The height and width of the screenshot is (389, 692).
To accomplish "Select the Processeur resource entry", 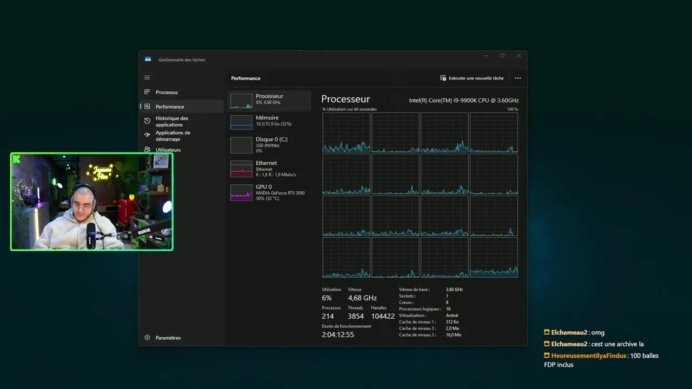I will click(x=269, y=101).
